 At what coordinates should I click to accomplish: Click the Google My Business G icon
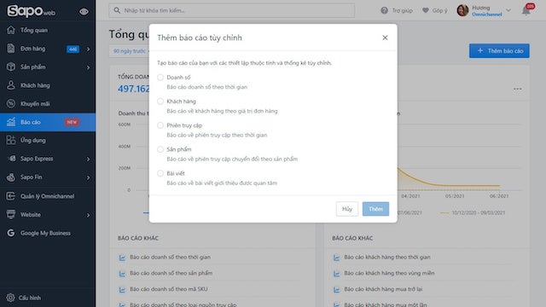point(11,233)
